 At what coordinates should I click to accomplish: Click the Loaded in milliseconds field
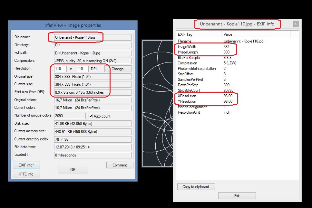[93, 155]
